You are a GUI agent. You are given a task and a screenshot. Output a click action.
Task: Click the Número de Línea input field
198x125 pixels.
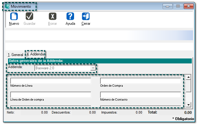51,81
